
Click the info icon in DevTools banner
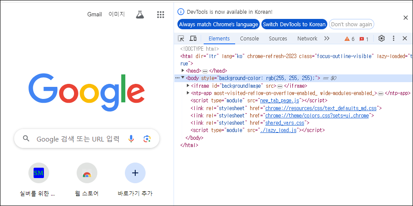[181, 12]
